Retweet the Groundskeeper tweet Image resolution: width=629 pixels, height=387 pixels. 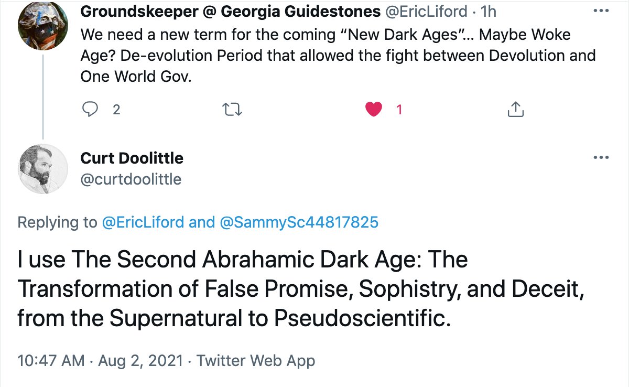231,110
